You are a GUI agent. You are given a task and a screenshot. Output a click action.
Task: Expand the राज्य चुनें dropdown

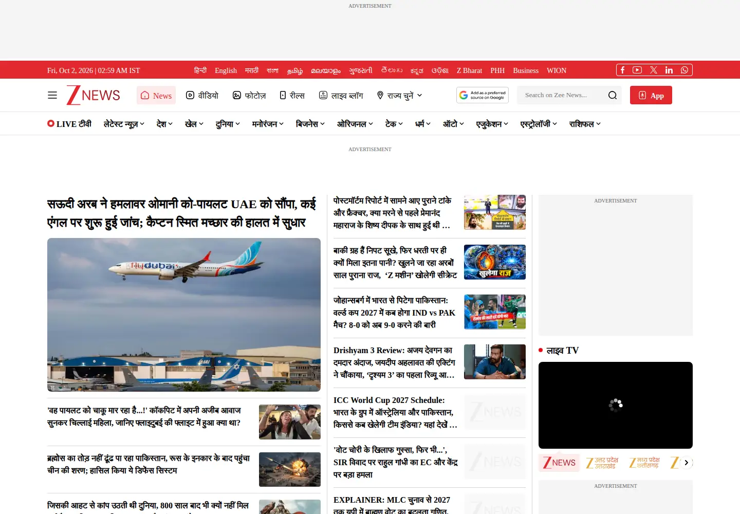[400, 95]
